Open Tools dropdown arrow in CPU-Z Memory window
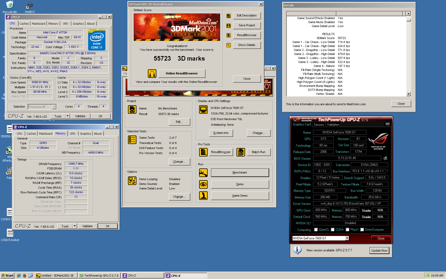 [75, 226]
